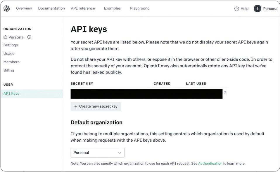Go to the Documentation tab
Viewport: 280px width, 172px height.
tap(51, 8)
